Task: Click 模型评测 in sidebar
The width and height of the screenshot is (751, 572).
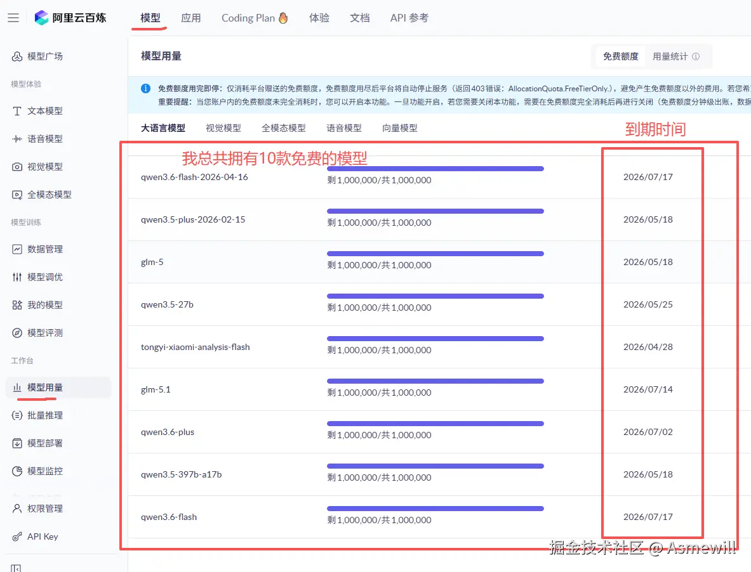Action: pyautogui.click(x=45, y=333)
